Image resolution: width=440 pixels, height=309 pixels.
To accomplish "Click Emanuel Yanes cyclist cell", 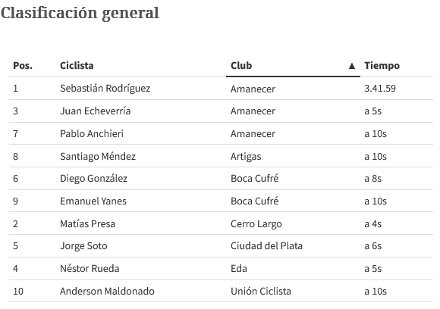I will pos(93,201).
